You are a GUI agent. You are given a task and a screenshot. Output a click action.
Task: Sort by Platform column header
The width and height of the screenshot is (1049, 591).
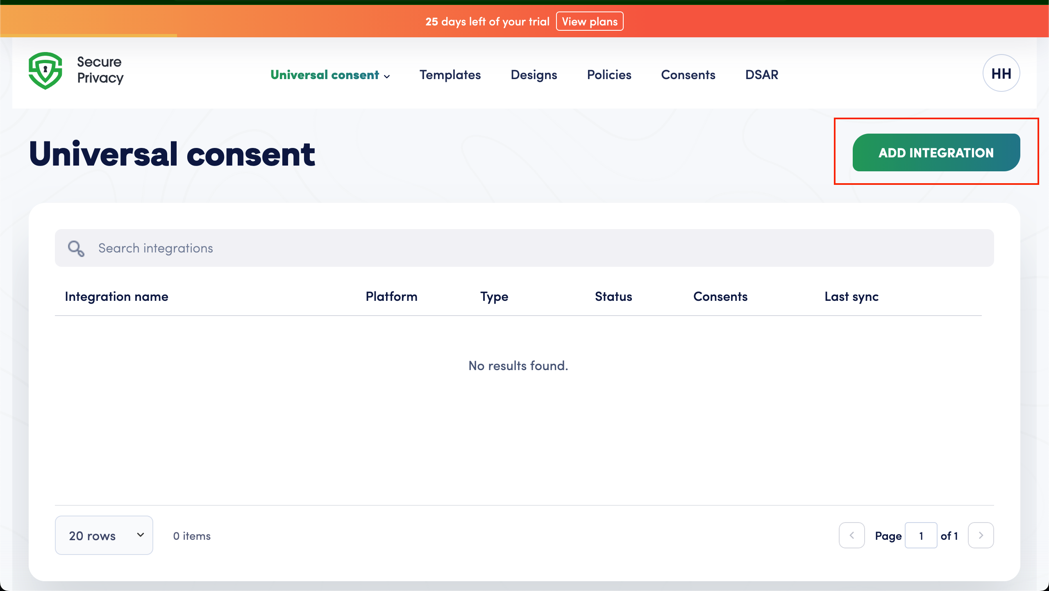point(391,296)
